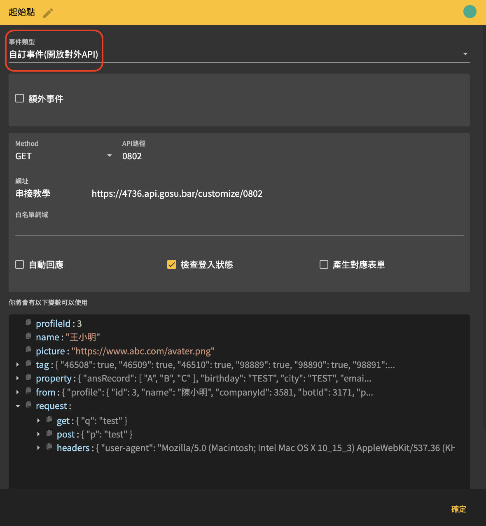The width and height of the screenshot is (486, 526).
Task: Copy the get variable via its clipboard icon
Action: [49, 419]
